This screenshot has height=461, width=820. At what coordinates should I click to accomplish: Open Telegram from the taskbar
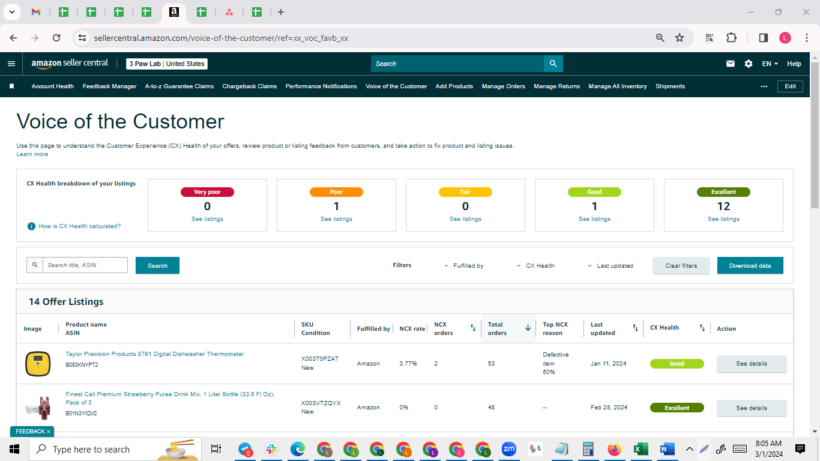coord(245,449)
